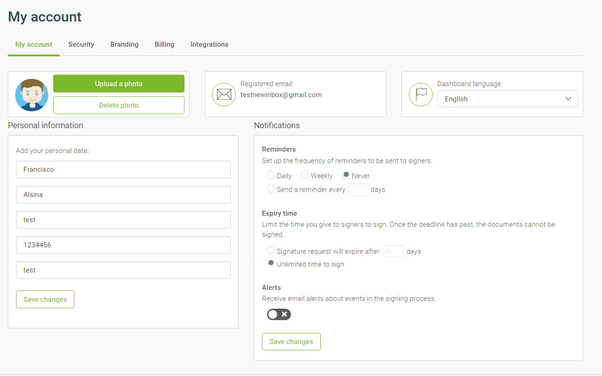602x376 pixels.
Task: Open the Branding tab
Action: 124,44
